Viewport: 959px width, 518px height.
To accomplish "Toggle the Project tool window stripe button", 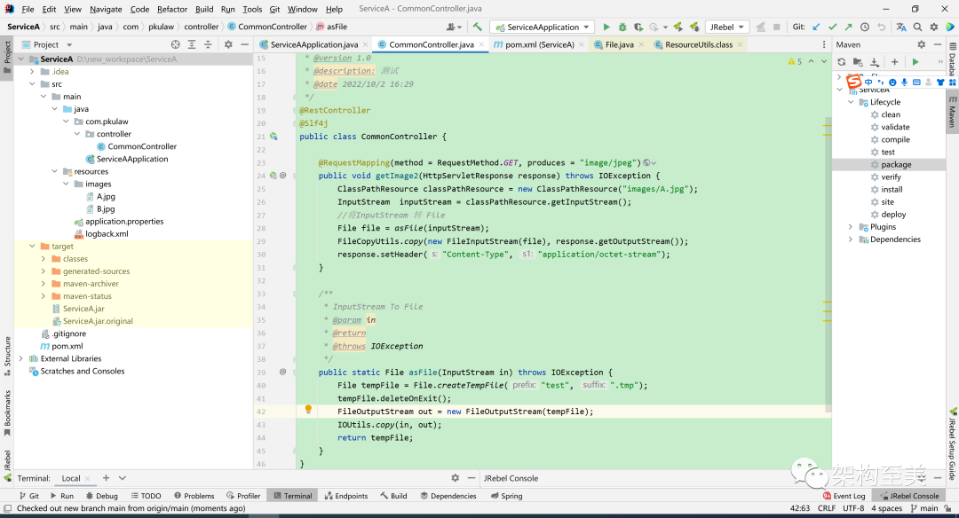I will coord(7,55).
